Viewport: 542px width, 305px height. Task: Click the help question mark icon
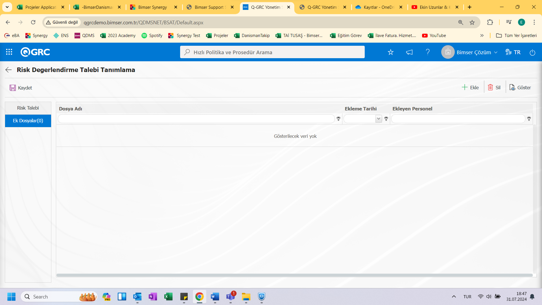(x=428, y=52)
